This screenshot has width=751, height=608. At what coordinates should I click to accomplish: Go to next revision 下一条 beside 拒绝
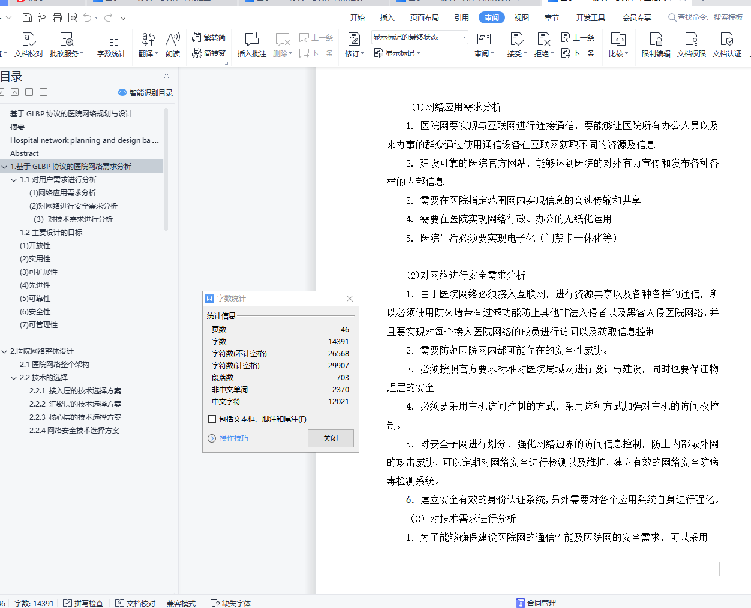pos(578,53)
